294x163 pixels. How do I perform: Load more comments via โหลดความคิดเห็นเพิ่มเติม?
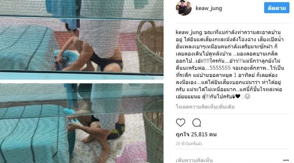click(205, 107)
